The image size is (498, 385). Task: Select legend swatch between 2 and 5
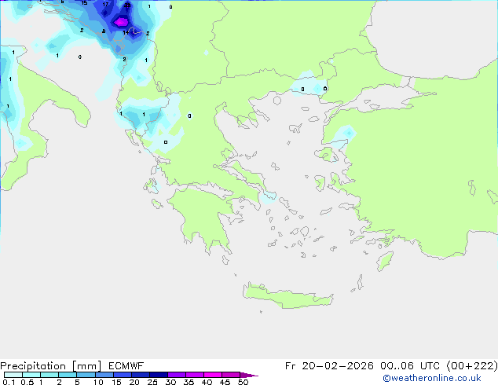click(68, 375)
